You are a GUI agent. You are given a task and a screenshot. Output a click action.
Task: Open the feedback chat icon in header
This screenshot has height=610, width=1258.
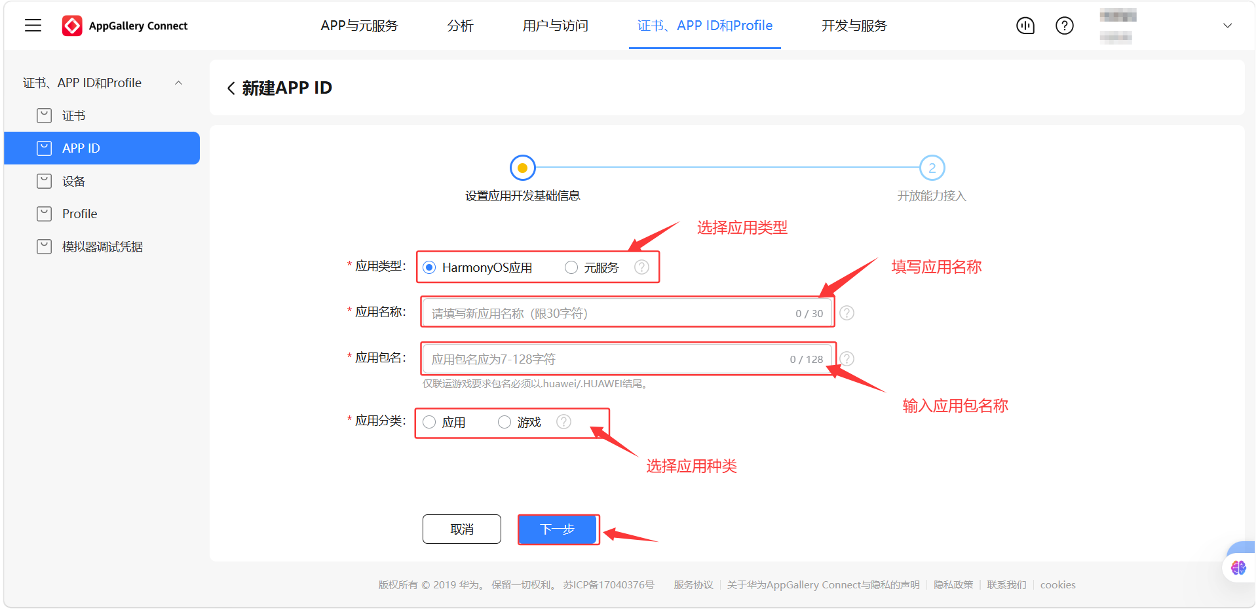[1025, 26]
